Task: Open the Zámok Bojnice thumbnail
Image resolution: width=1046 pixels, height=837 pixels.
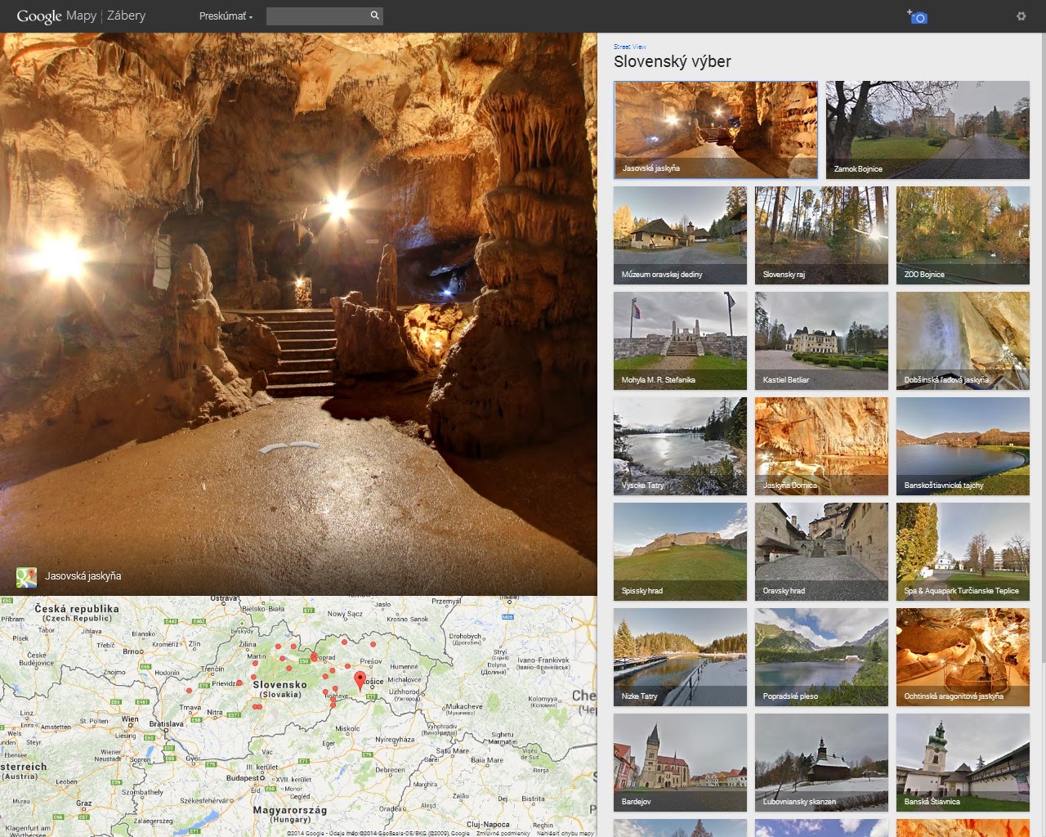Action: click(x=928, y=129)
